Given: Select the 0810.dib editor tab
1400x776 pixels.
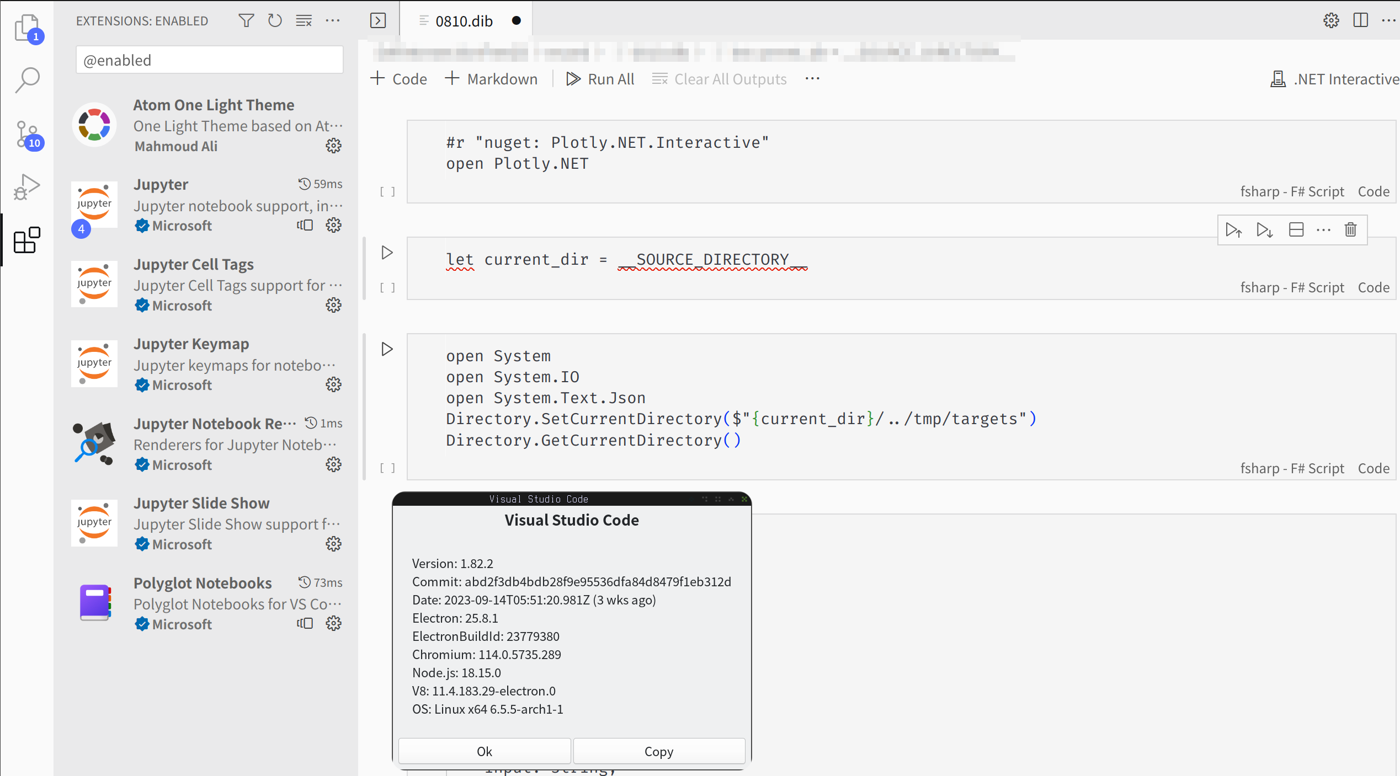Looking at the screenshot, I should (x=464, y=21).
